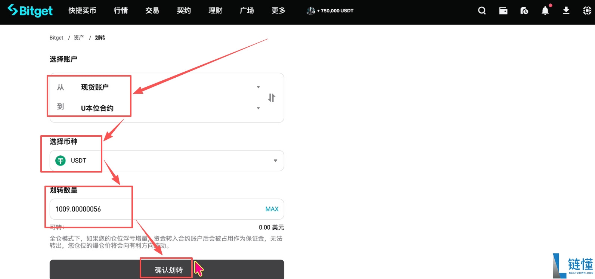Open the 快捷买币 menu

pyautogui.click(x=82, y=10)
